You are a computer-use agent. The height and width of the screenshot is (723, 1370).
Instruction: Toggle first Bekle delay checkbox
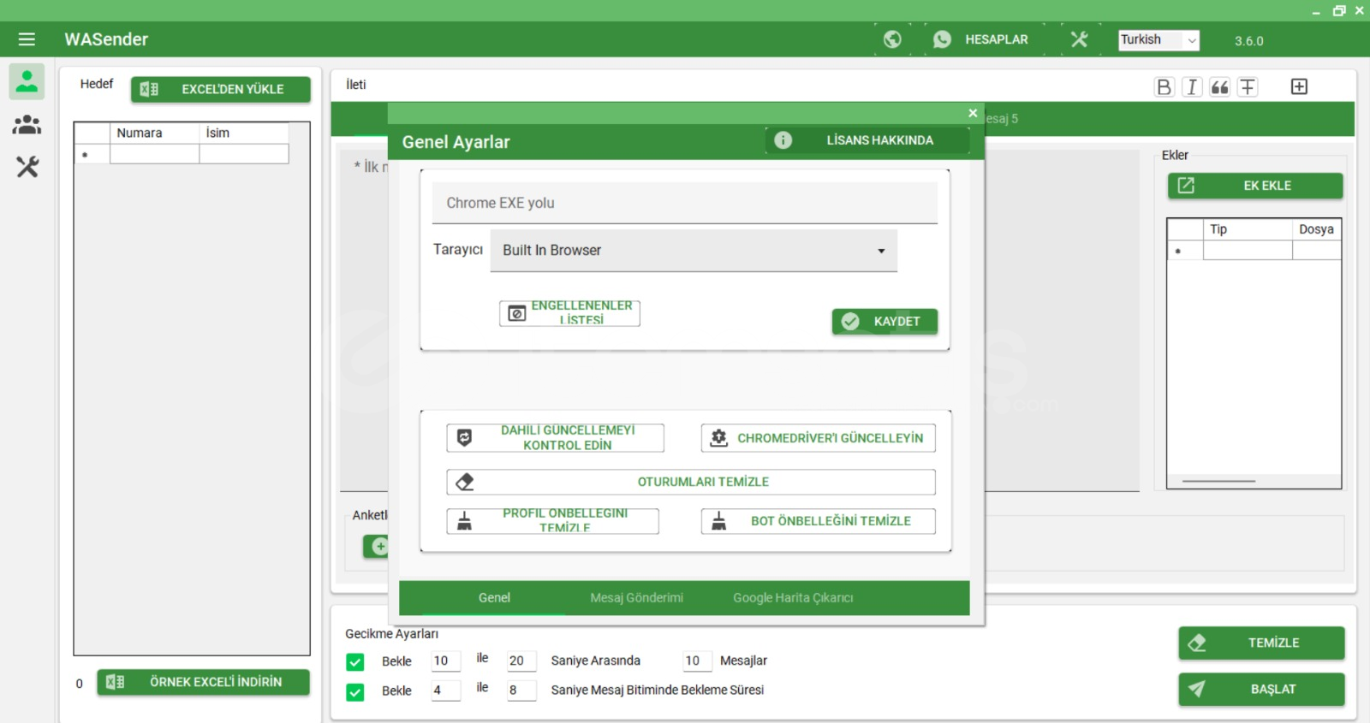click(355, 661)
